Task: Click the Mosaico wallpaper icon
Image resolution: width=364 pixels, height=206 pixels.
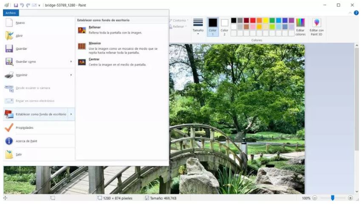Action: 82,46
